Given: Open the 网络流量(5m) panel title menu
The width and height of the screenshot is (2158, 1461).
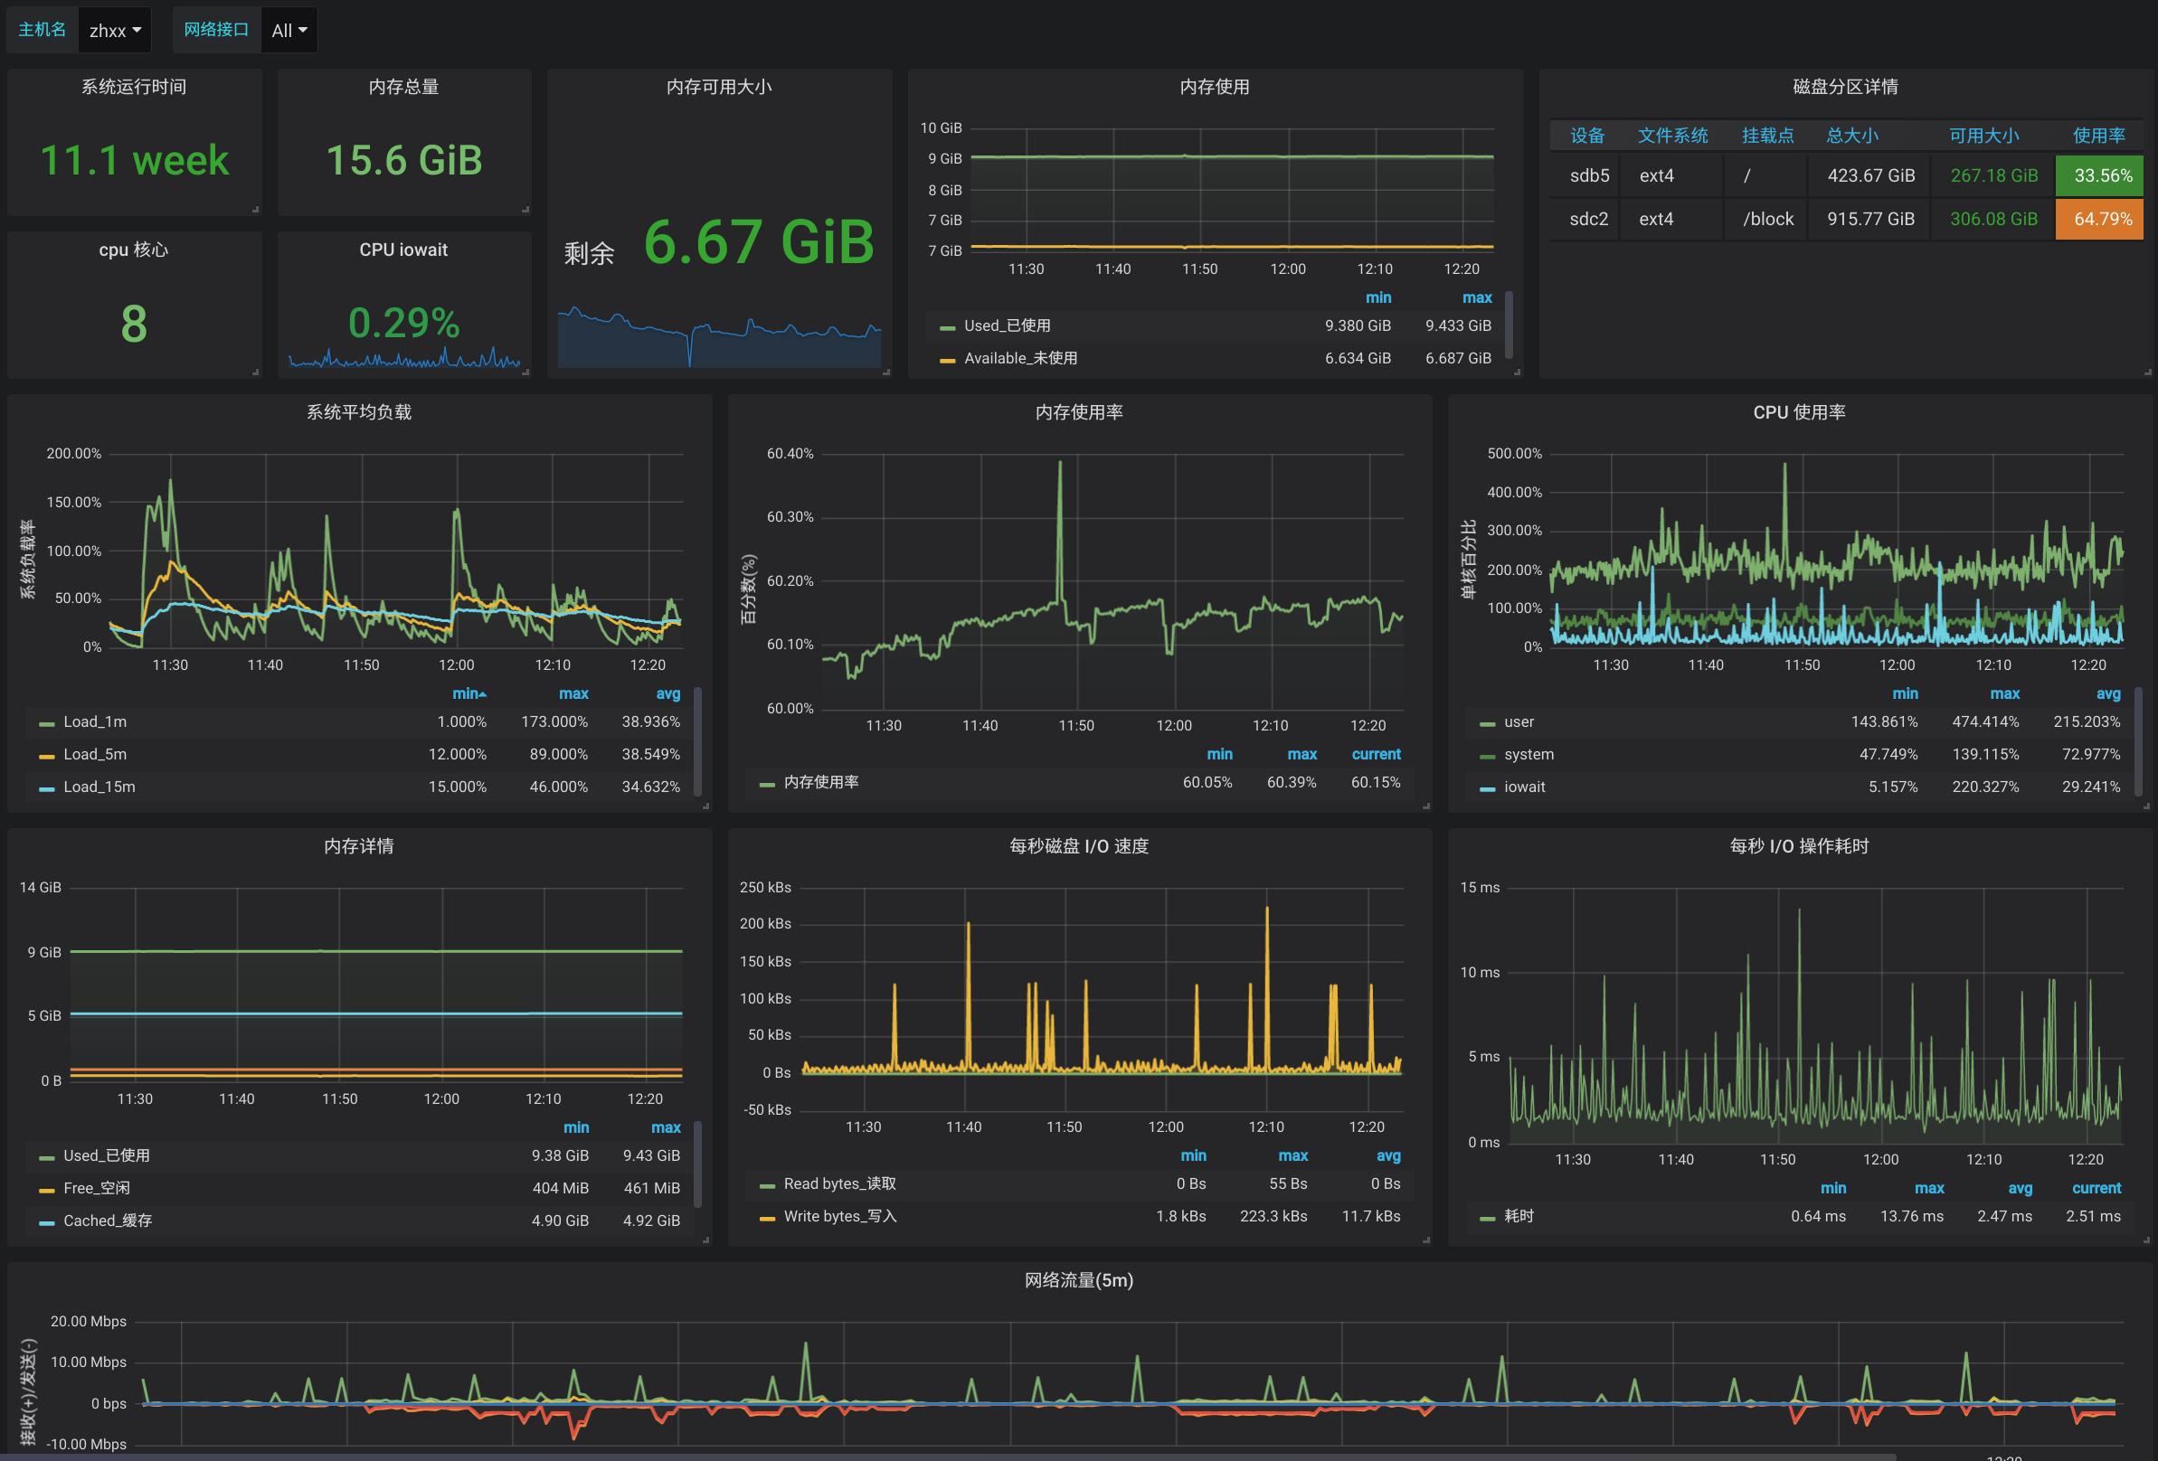Looking at the screenshot, I should (1078, 1281).
